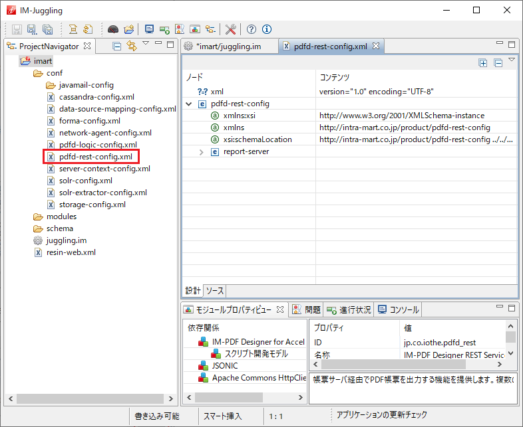The width and height of the screenshot is (523, 427).
Task: Switch to the imart/juggling.im tab
Action: (230, 46)
